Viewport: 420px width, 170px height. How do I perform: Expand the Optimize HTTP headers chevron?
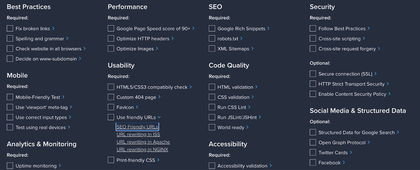(173, 38)
